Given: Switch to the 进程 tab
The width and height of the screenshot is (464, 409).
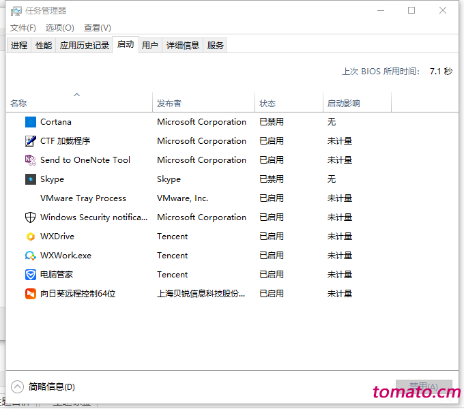Looking at the screenshot, I should pyautogui.click(x=19, y=45).
